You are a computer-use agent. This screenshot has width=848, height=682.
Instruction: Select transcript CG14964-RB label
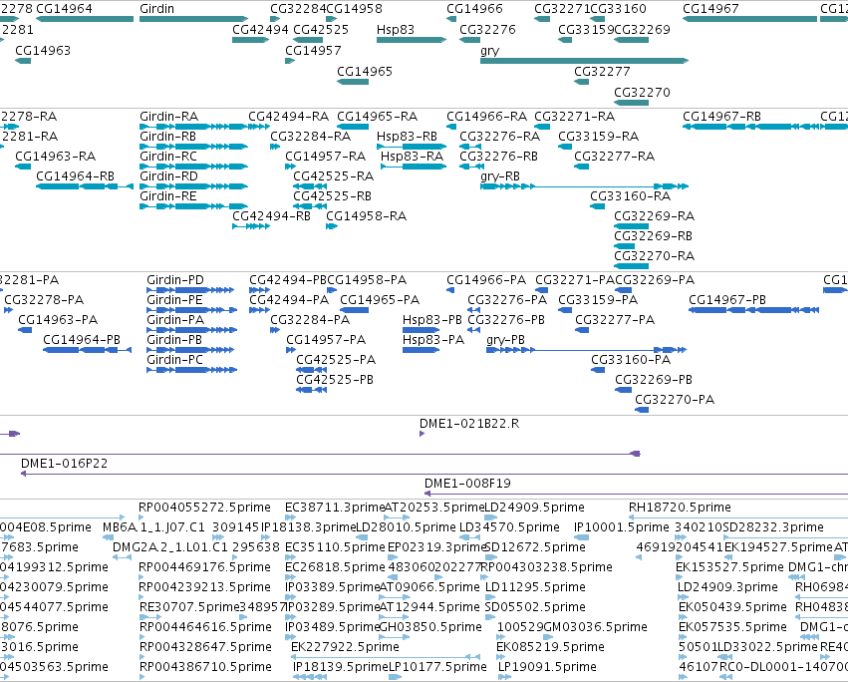(x=75, y=176)
